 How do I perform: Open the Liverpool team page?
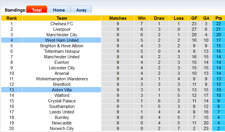62,29
